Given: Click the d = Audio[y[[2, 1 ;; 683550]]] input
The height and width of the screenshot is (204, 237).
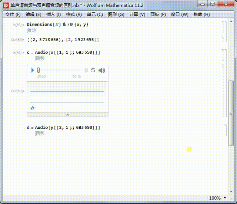Looking at the screenshot, I should click(x=63, y=128).
